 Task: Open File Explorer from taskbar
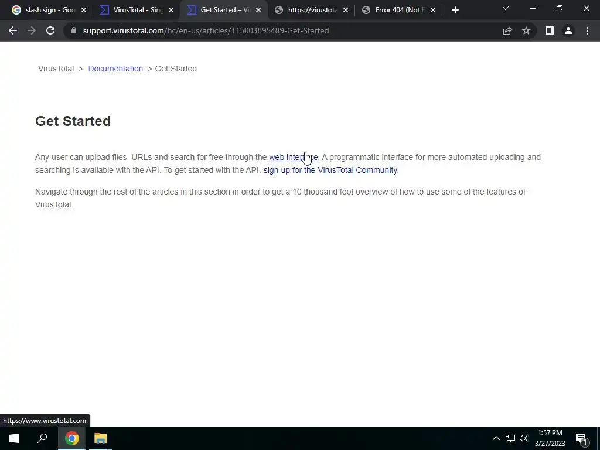pyautogui.click(x=101, y=438)
